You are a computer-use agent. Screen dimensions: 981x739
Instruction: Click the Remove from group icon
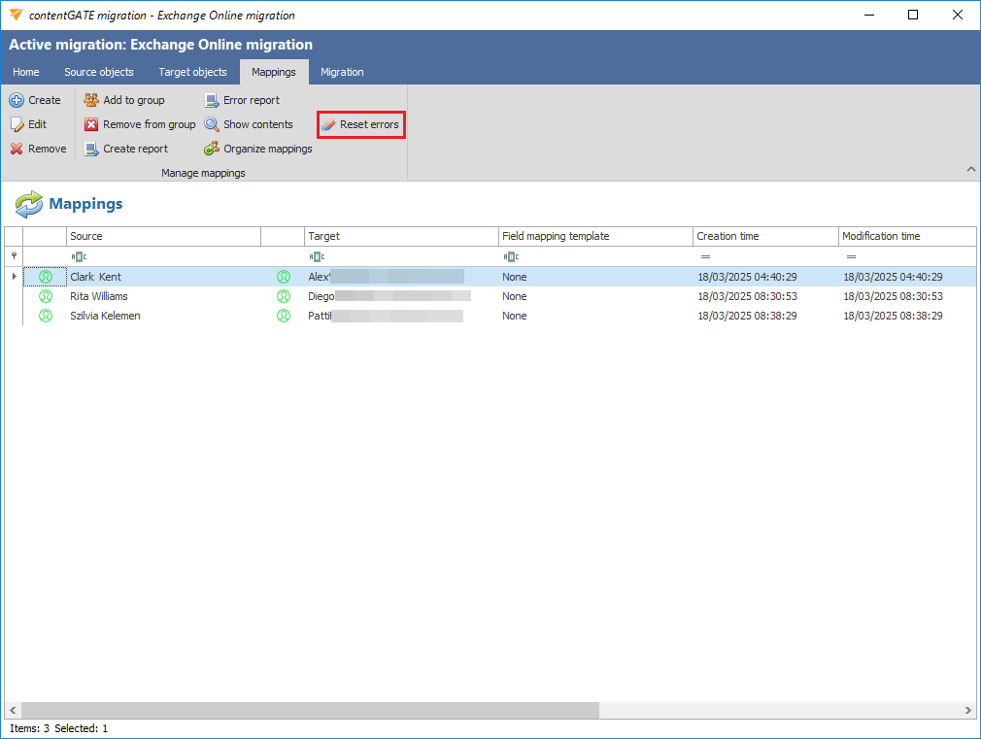91,124
